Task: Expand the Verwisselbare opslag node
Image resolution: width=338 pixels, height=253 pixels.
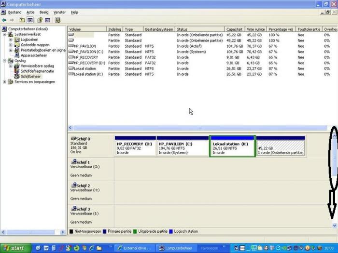Action: (x=11, y=66)
